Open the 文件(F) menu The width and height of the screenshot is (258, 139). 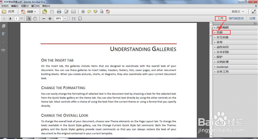click(x=5, y=6)
